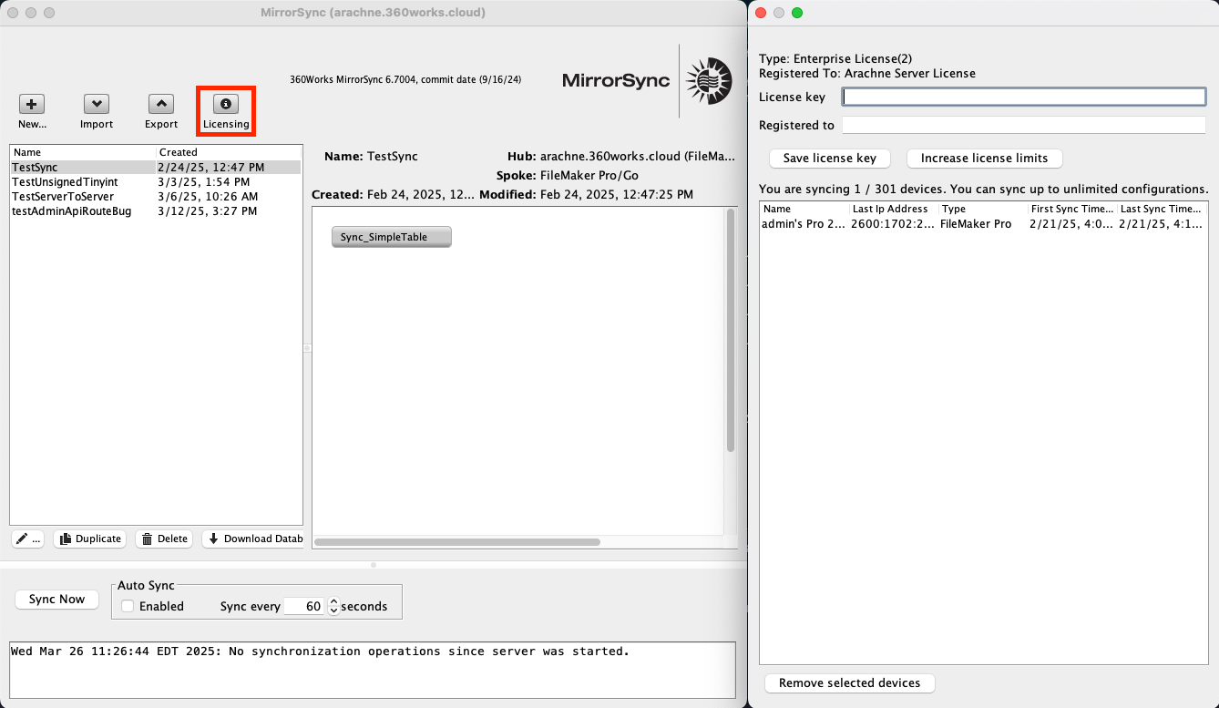Click the Registered to input field

tap(1024, 125)
